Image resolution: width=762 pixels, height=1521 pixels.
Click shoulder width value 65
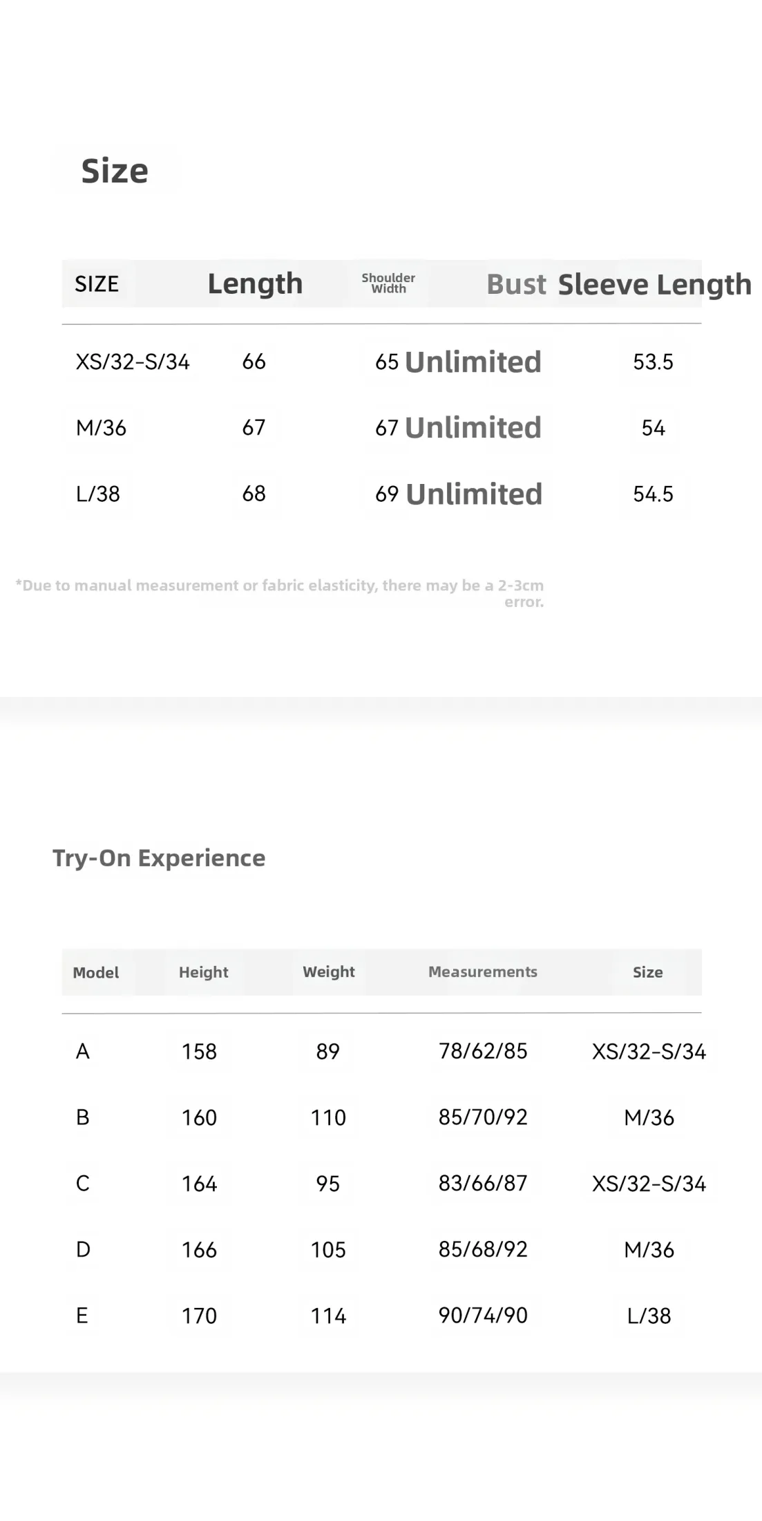pos(387,362)
